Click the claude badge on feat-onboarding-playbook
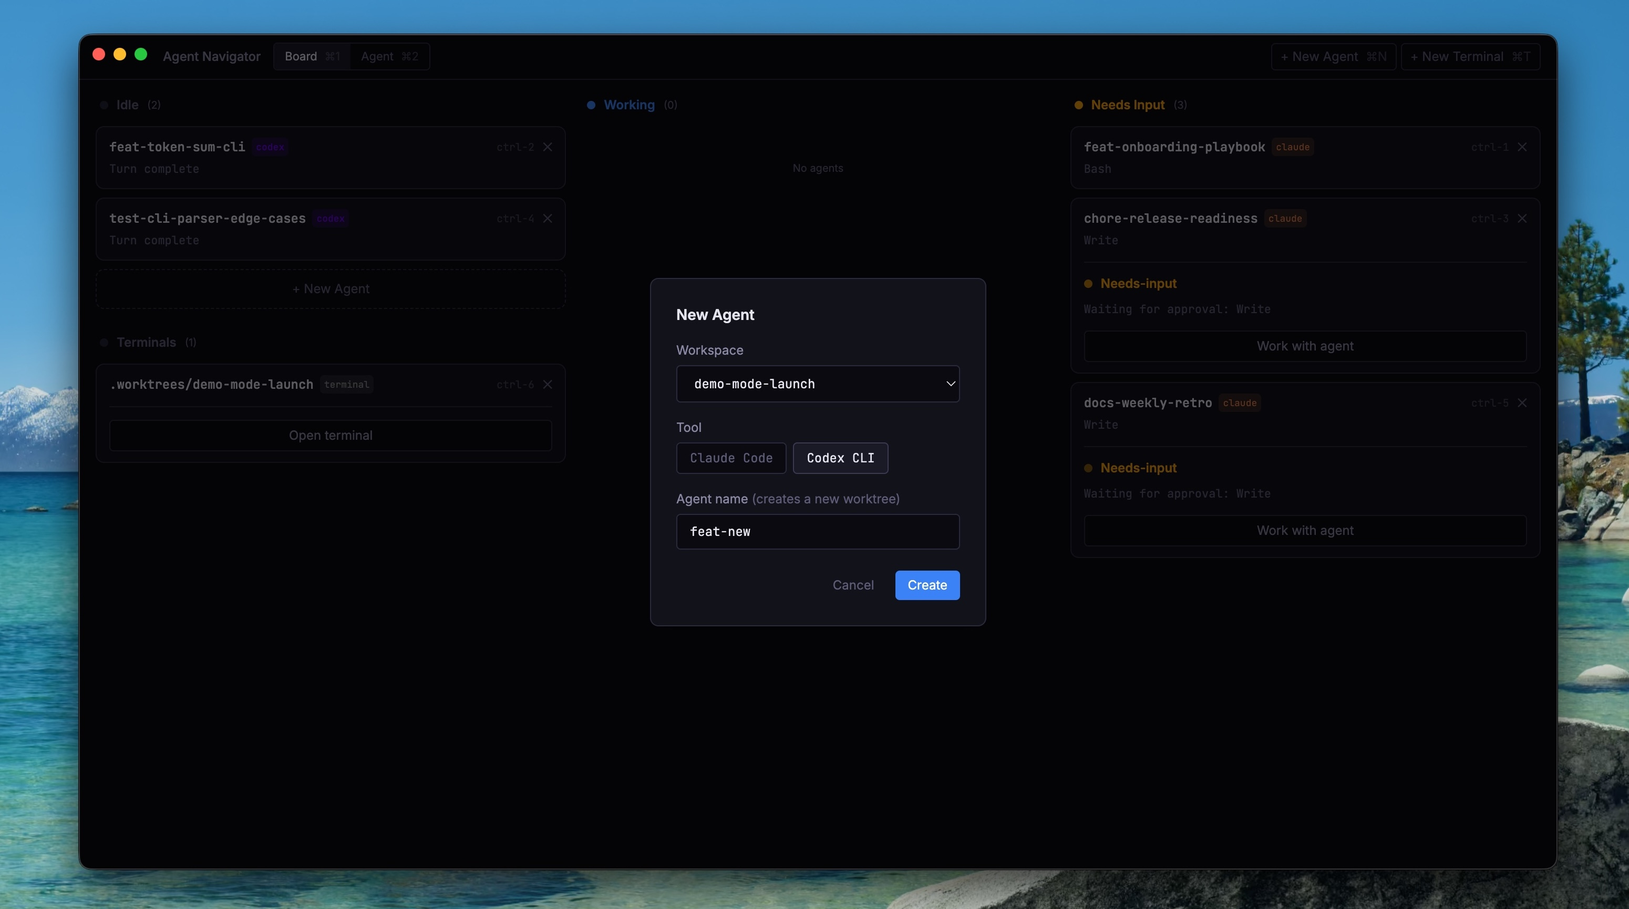 click(1292, 147)
